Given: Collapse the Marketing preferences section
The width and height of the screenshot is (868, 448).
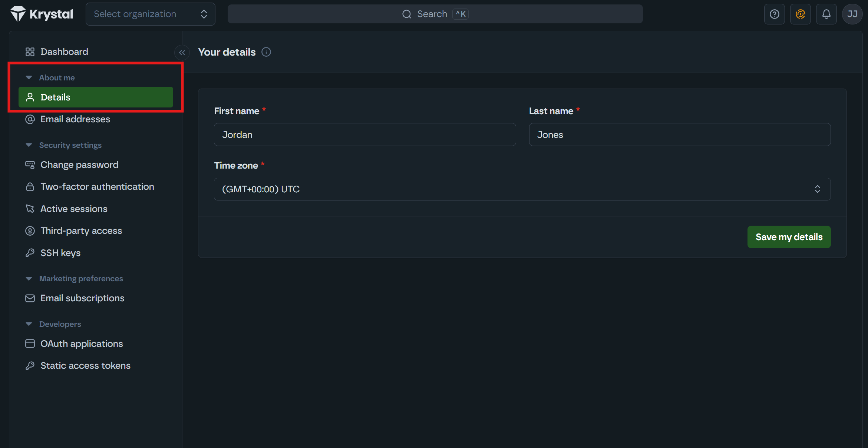Looking at the screenshot, I should click(x=29, y=278).
